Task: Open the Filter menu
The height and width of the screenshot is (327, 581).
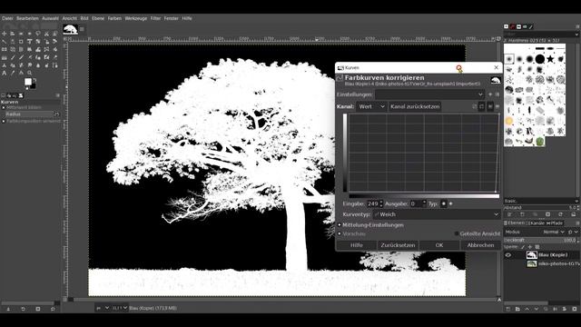Action: pyautogui.click(x=155, y=18)
